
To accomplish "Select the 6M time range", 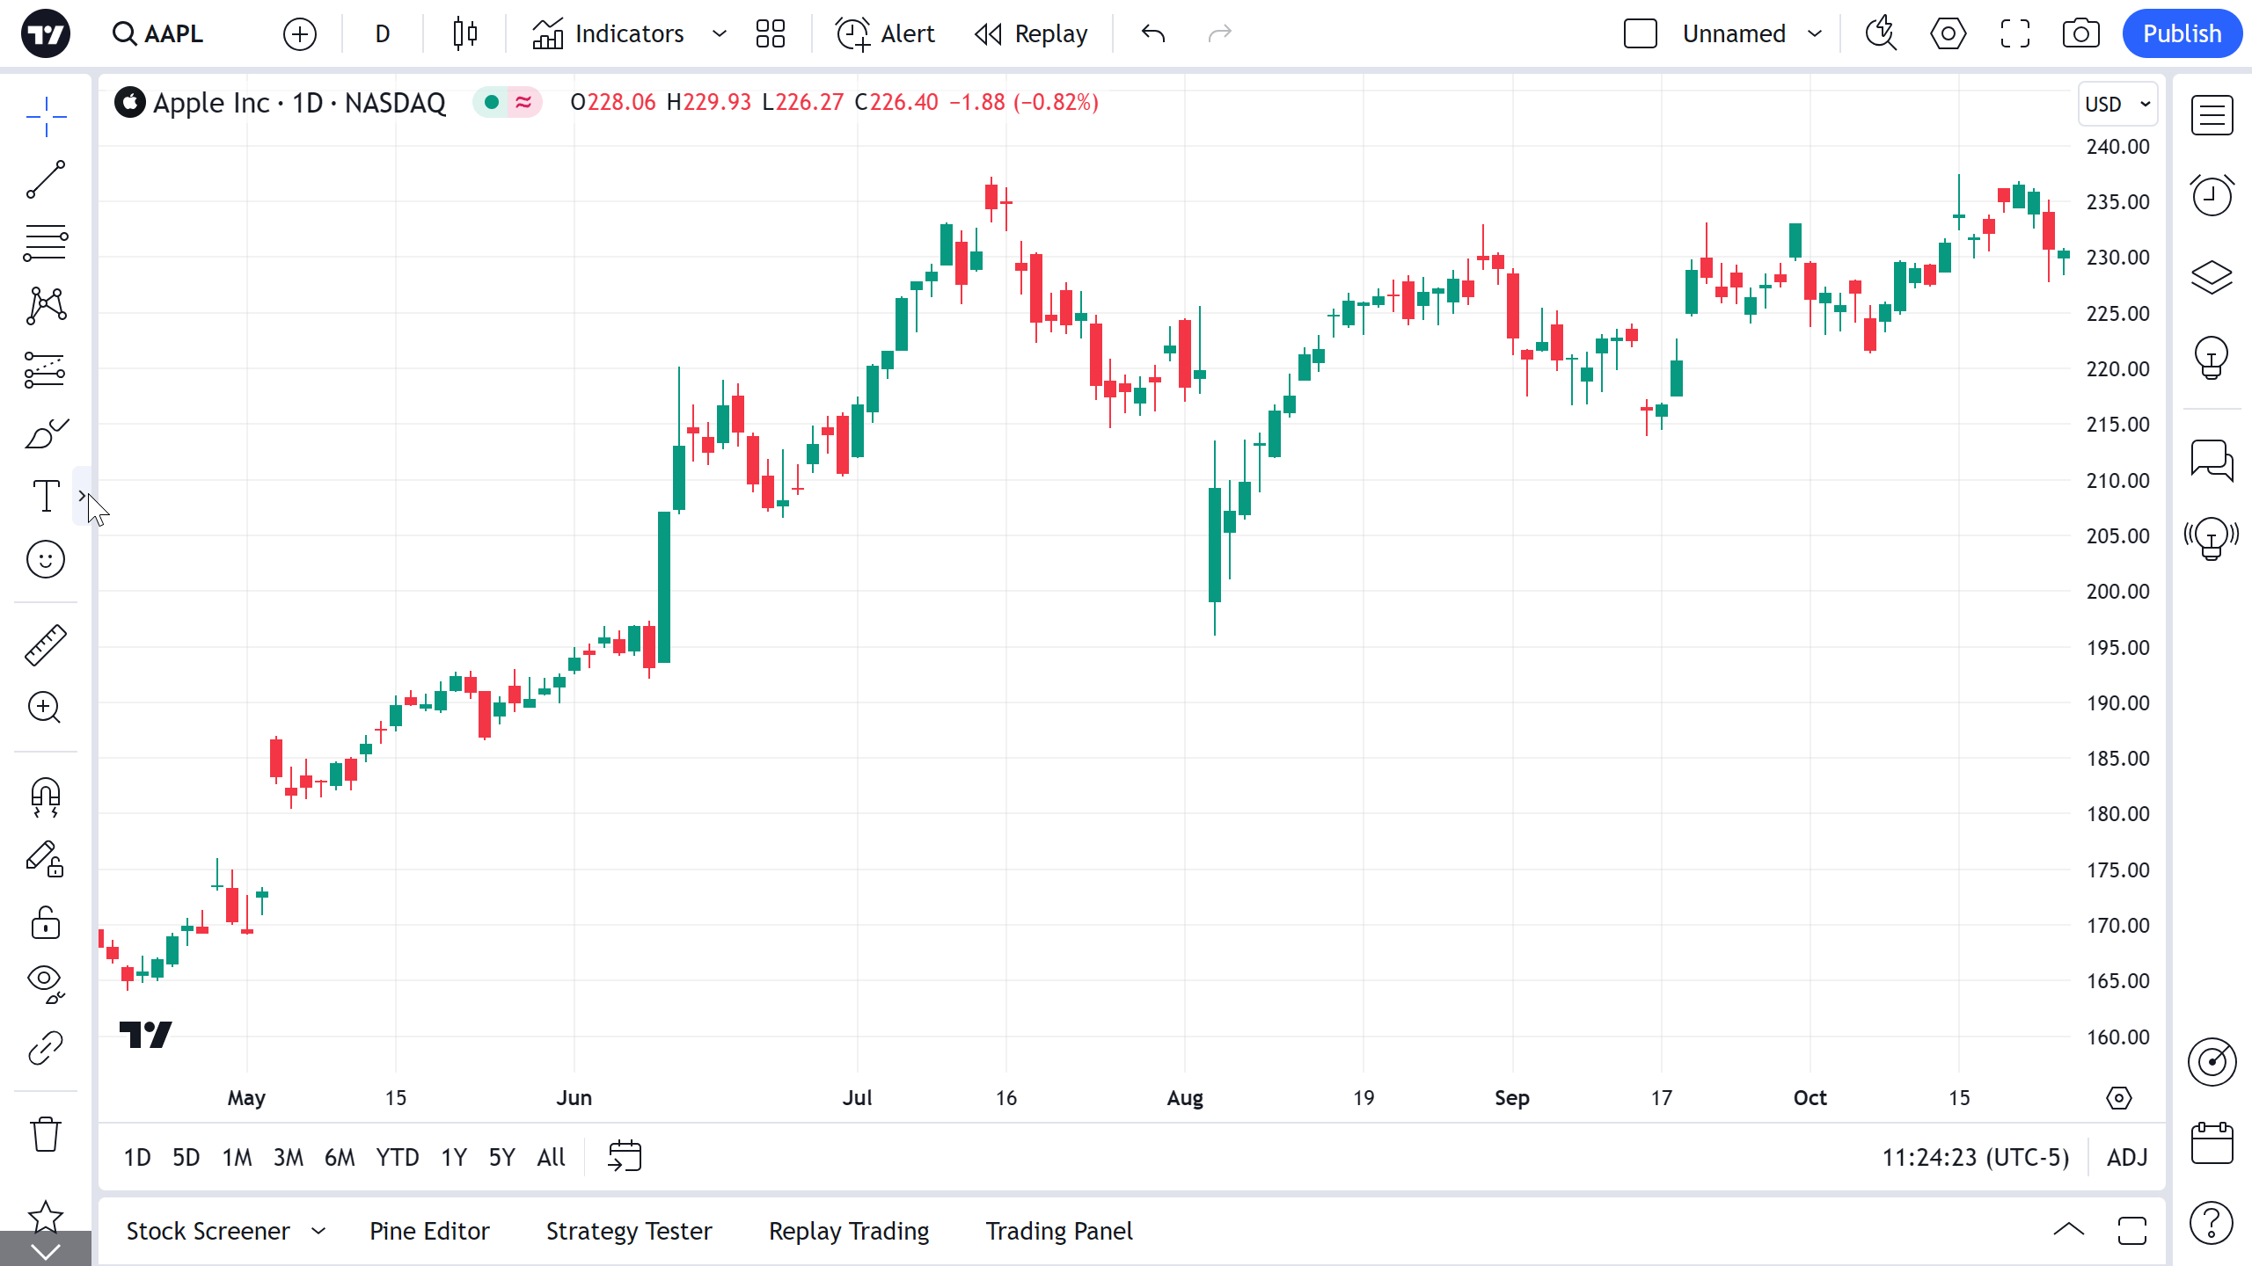I will (340, 1157).
